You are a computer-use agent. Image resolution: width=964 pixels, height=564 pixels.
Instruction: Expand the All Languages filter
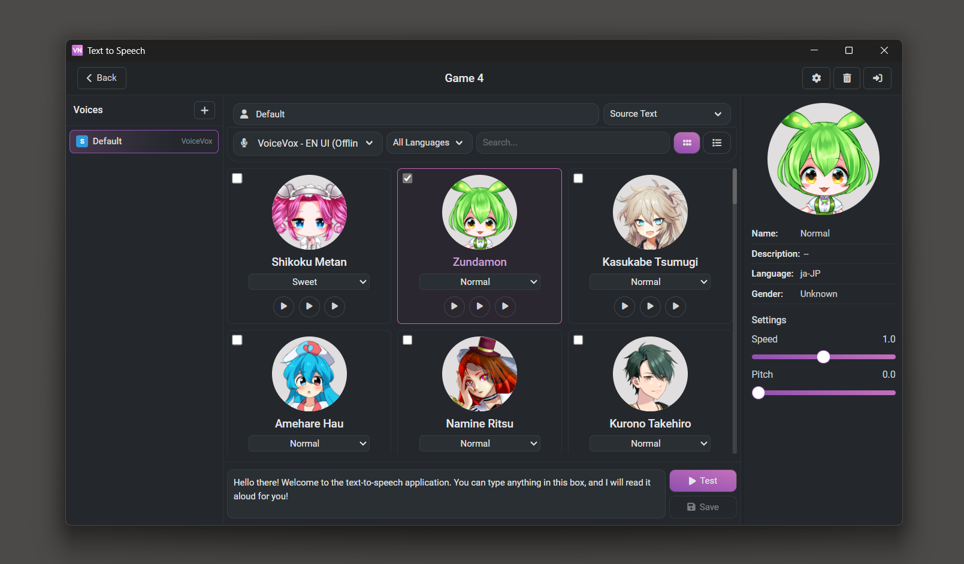(x=428, y=143)
